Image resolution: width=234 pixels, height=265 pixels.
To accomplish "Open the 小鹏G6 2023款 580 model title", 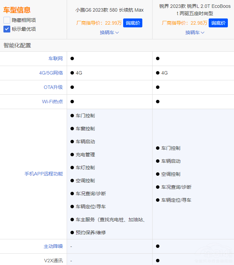I will (x=109, y=10).
